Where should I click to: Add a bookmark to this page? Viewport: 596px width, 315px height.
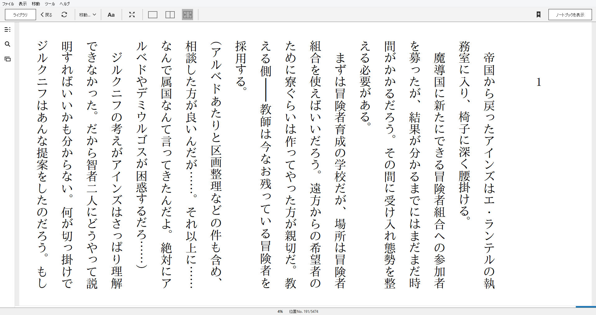[539, 15]
